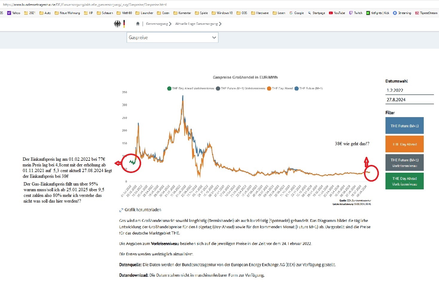The image size is (439, 282).
Task: Open the Yahoo bookmark
Action: click(x=14, y=13)
